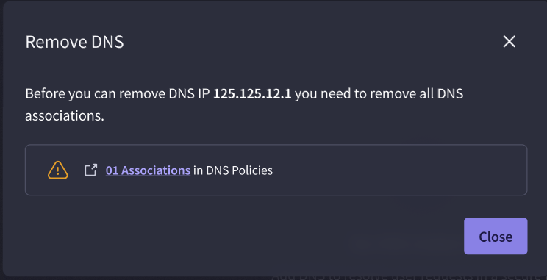Close the dialog using the Close button
Image resolution: width=547 pixels, height=280 pixels.
pyautogui.click(x=496, y=236)
